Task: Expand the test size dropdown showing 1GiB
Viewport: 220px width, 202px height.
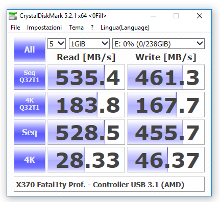Action: [89, 44]
